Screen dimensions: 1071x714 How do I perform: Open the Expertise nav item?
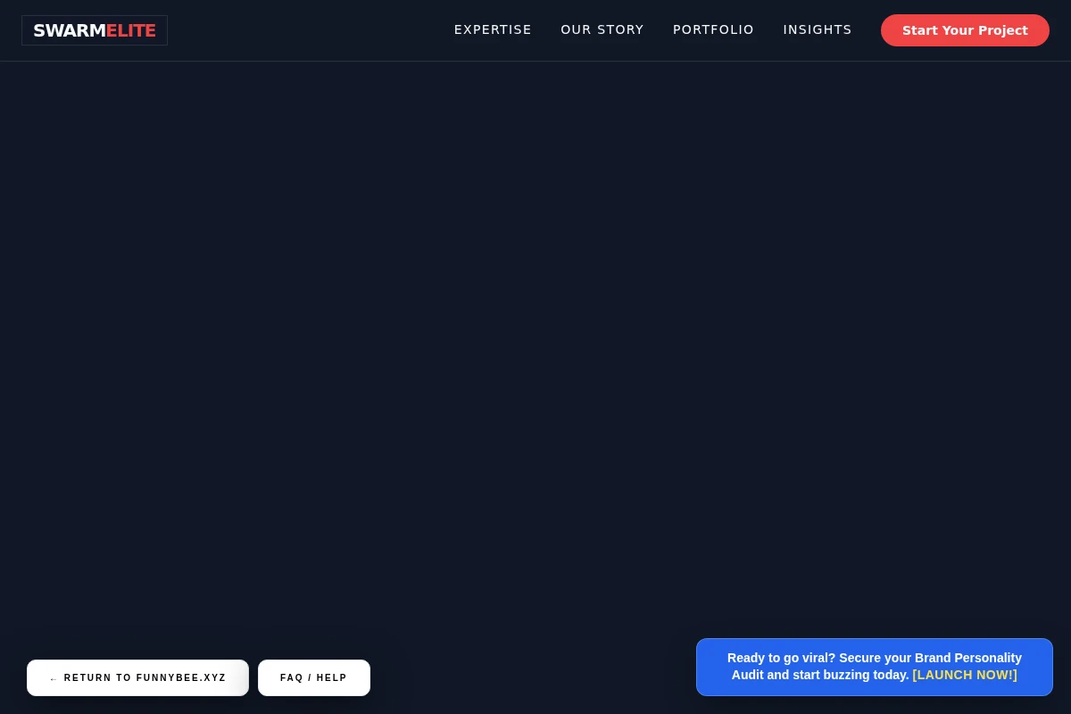tap(493, 29)
